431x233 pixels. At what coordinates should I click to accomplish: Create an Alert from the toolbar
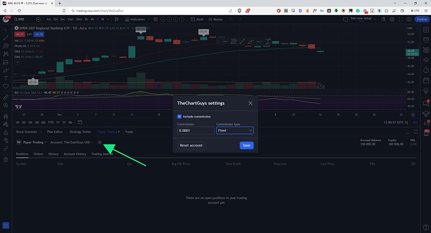click(197, 19)
